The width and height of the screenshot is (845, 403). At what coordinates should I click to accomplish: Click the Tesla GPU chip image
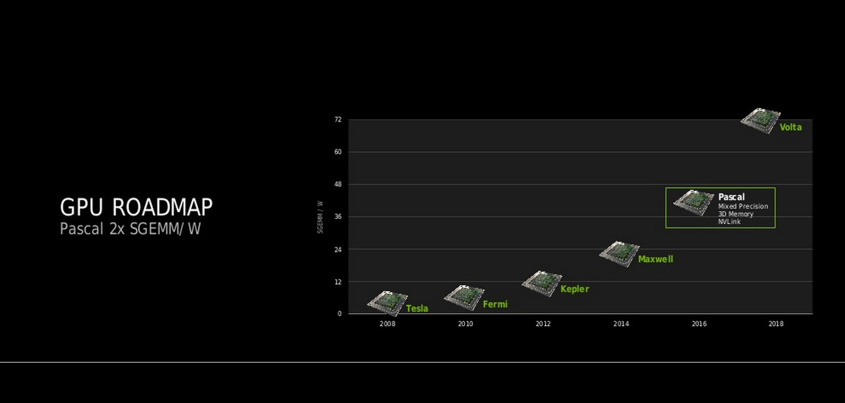tap(387, 303)
